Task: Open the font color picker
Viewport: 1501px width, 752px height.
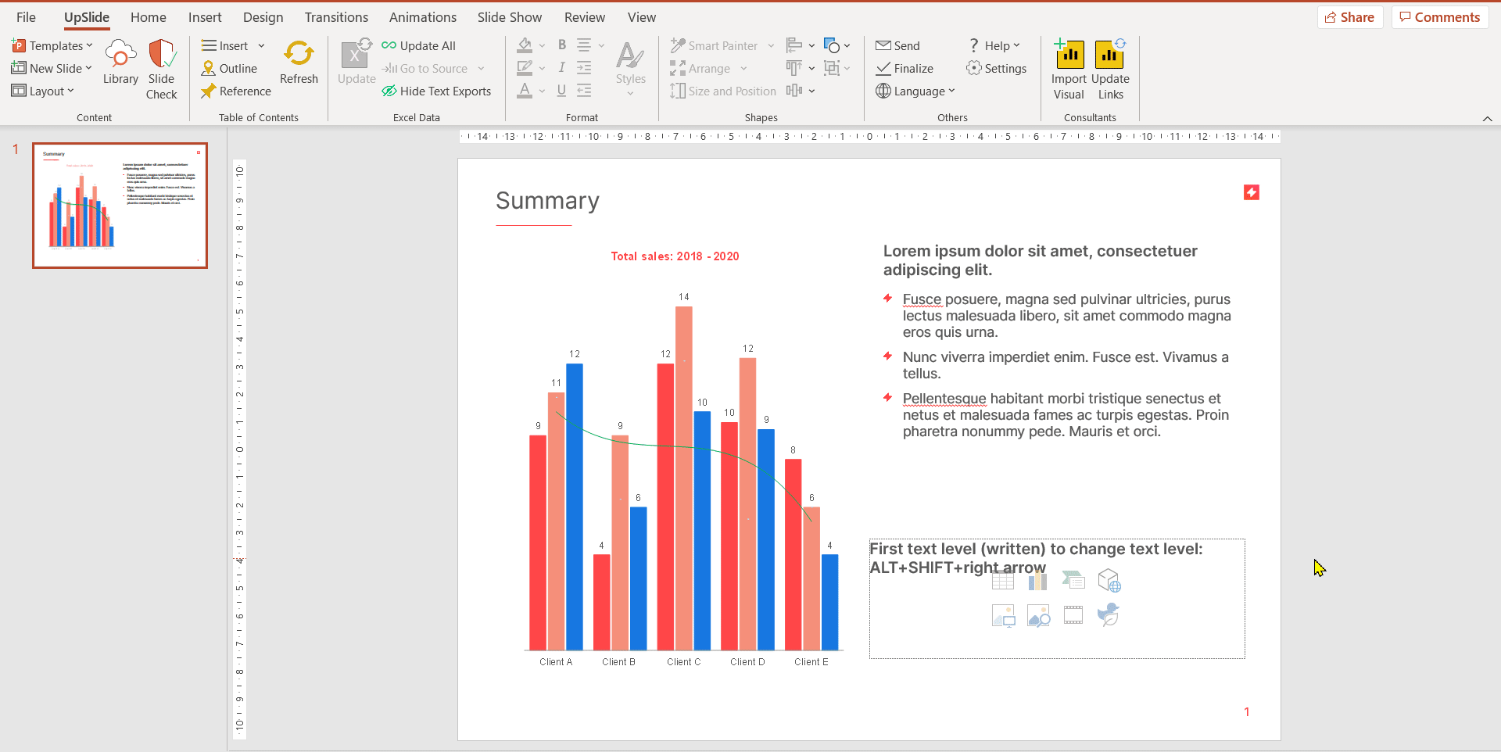Action: coord(525,91)
